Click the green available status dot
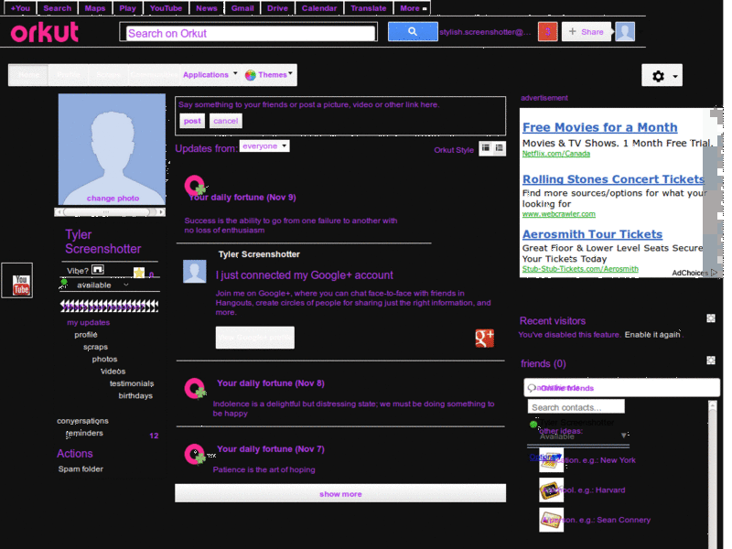Screen dimensions: 732x549 tap(64, 282)
